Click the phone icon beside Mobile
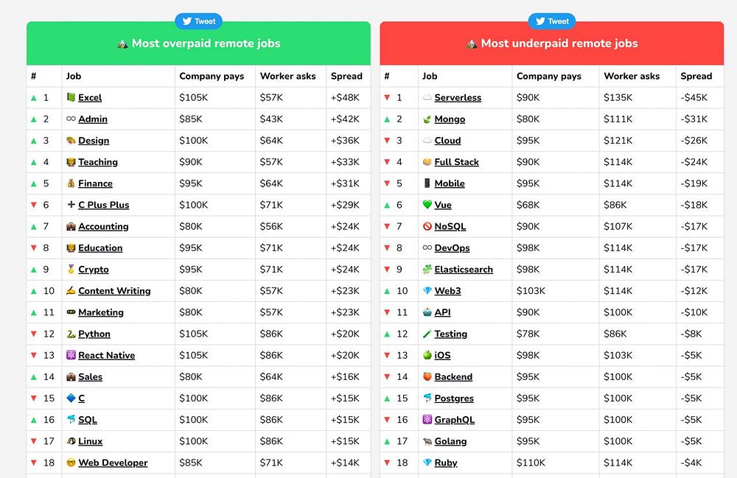This screenshot has width=737, height=478. click(x=427, y=183)
